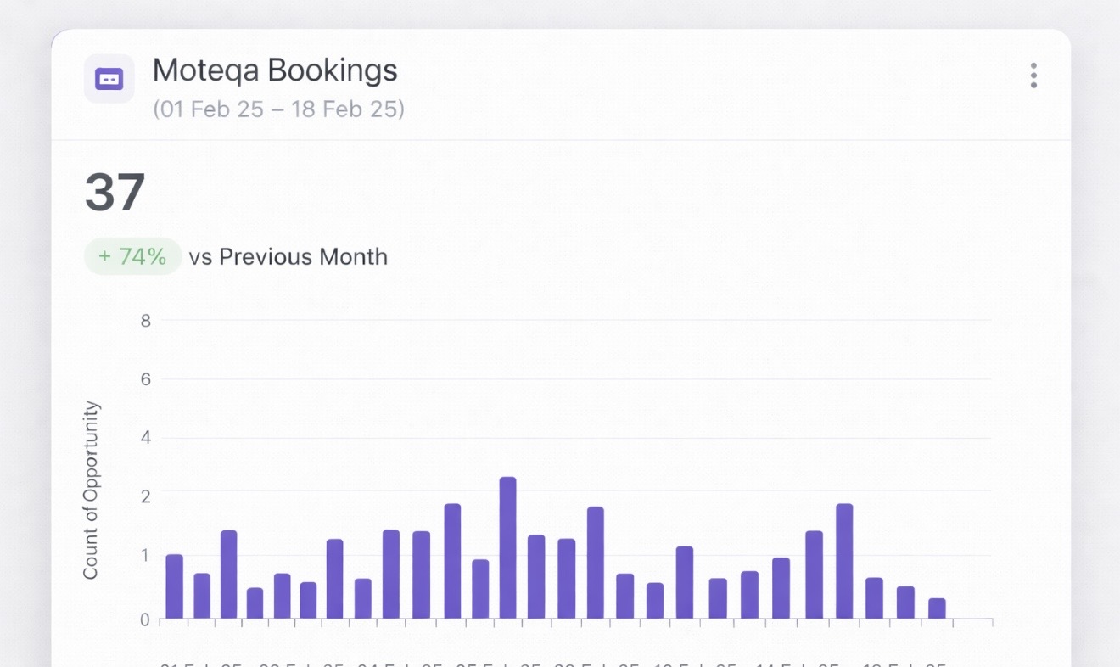Select the 01 Feb 25 – 18 Feb 25 date range
This screenshot has height=667, width=1120.
click(278, 109)
